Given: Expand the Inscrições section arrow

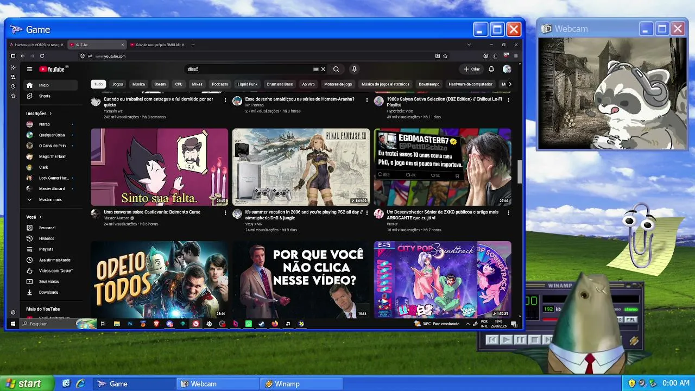Looking at the screenshot, I should point(50,113).
